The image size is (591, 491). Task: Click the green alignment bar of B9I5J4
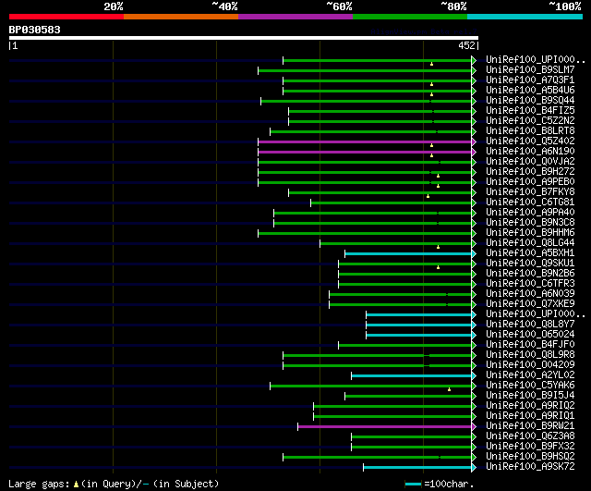(408, 397)
